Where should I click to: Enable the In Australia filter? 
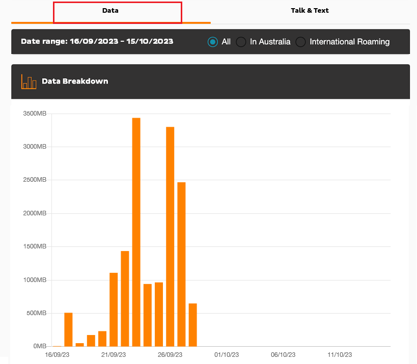coord(240,42)
